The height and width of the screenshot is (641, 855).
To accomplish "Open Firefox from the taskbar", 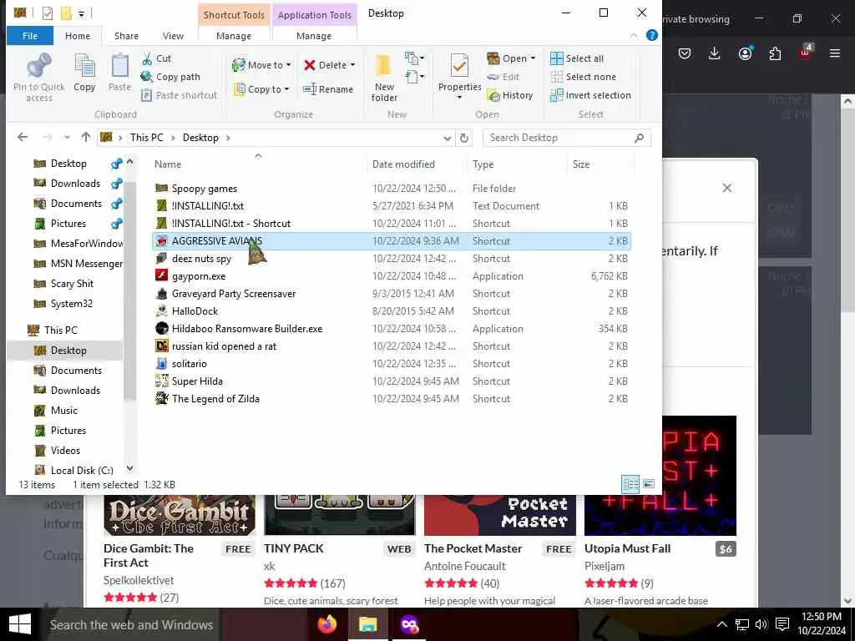I will tap(327, 624).
